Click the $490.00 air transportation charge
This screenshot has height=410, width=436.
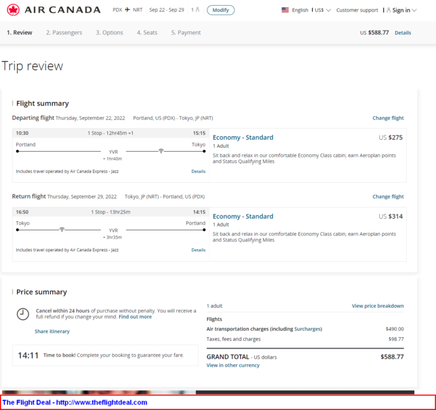(394, 329)
